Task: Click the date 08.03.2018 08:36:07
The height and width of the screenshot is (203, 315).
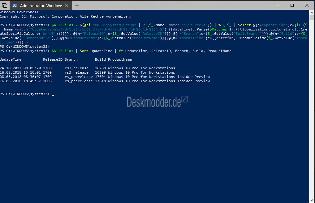Action: click(x=20, y=77)
